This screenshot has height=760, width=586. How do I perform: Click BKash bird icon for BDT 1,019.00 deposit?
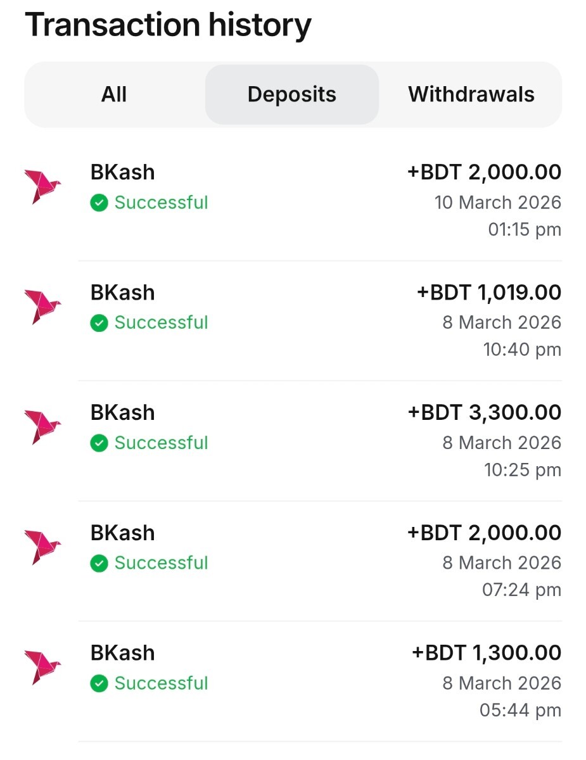[x=42, y=307]
